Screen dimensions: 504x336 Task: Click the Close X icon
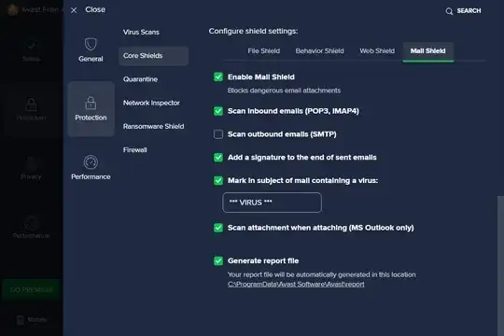tap(74, 10)
